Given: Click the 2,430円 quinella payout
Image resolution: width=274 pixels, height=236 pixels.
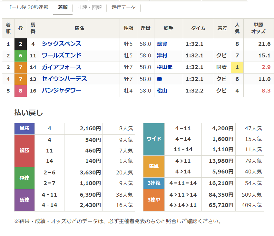Looking at the screenshot, I should pyautogui.click(x=90, y=205).
